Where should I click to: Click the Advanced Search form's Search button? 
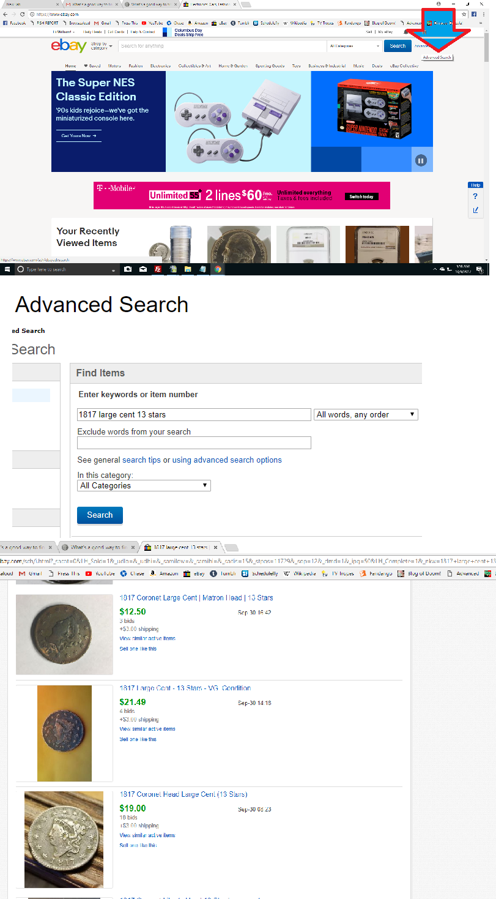point(100,515)
